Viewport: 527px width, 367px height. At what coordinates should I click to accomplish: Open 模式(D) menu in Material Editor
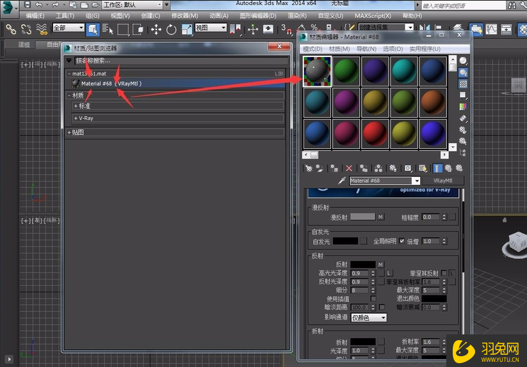click(x=312, y=49)
